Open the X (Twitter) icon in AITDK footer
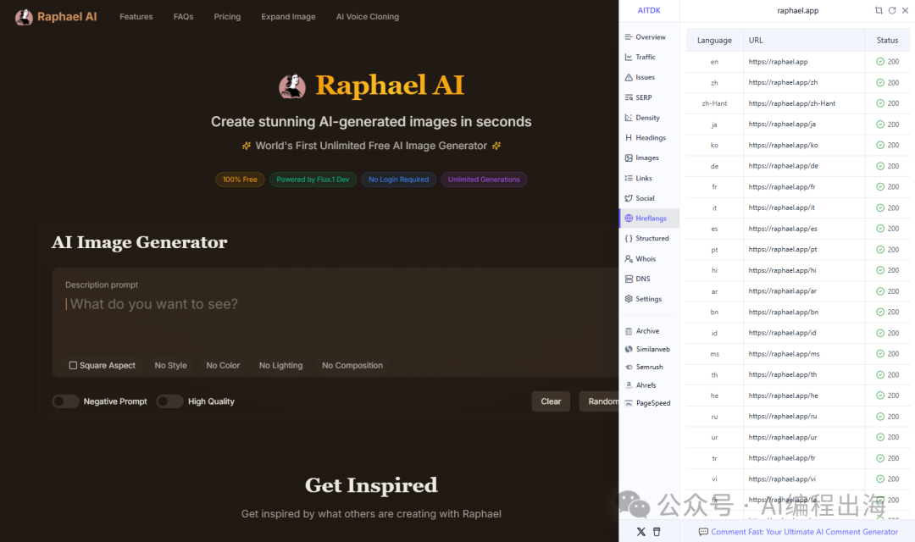 [x=640, y=532]
